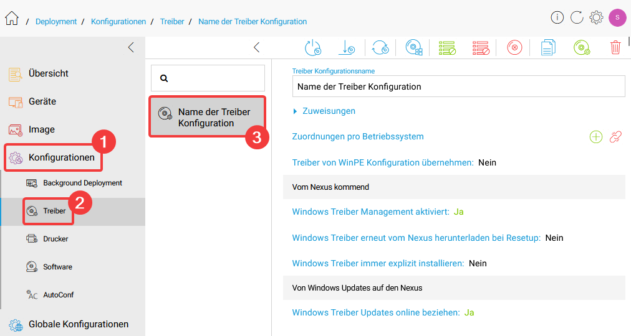Click Ja value of Treiber Management aktiviert

coord(459,212)
